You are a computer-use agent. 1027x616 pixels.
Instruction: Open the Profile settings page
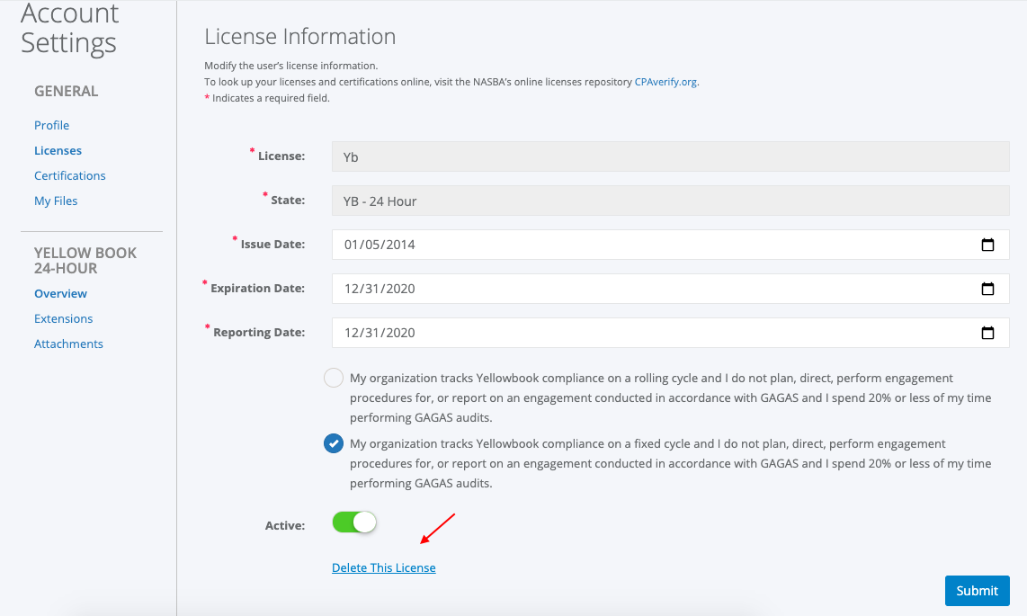coord(52,125)
